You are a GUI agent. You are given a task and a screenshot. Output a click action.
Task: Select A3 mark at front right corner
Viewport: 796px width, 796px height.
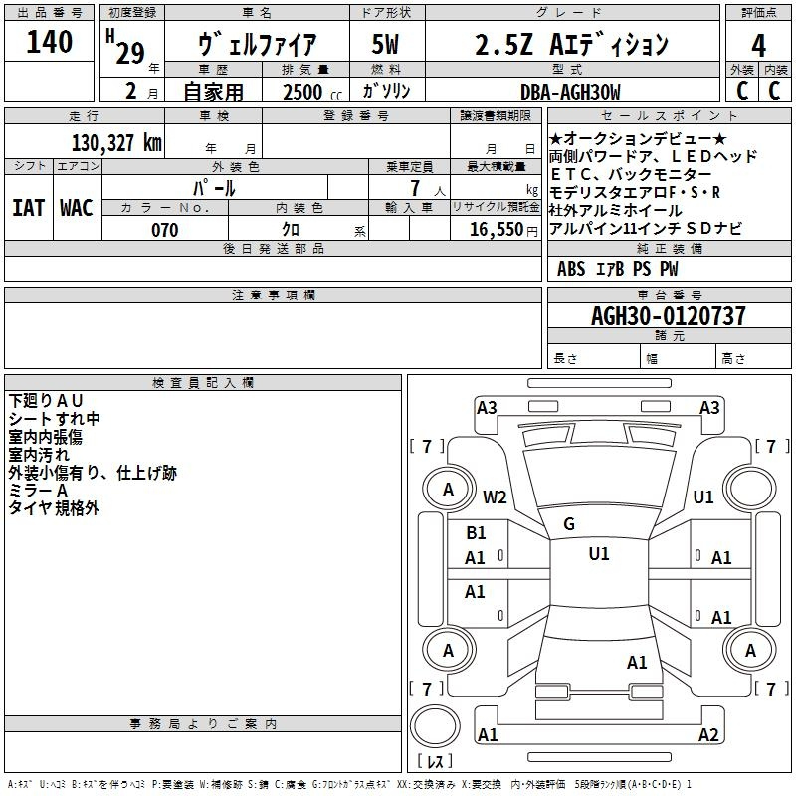click(709, 408)
